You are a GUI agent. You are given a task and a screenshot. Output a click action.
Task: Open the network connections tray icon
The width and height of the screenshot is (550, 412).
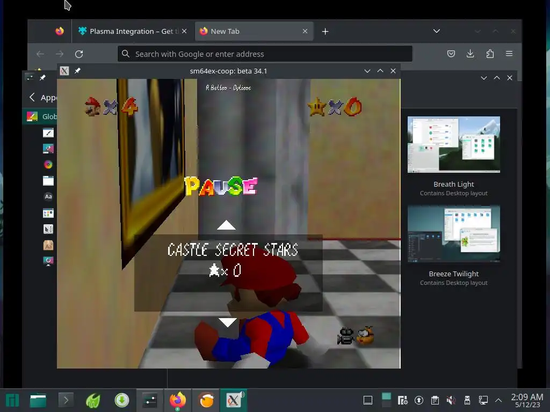(x=483, y=400)
